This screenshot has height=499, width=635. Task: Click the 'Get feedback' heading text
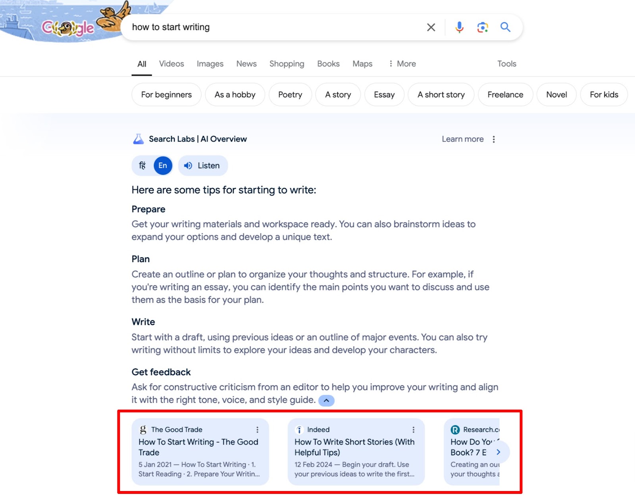[x=161, y=372]
